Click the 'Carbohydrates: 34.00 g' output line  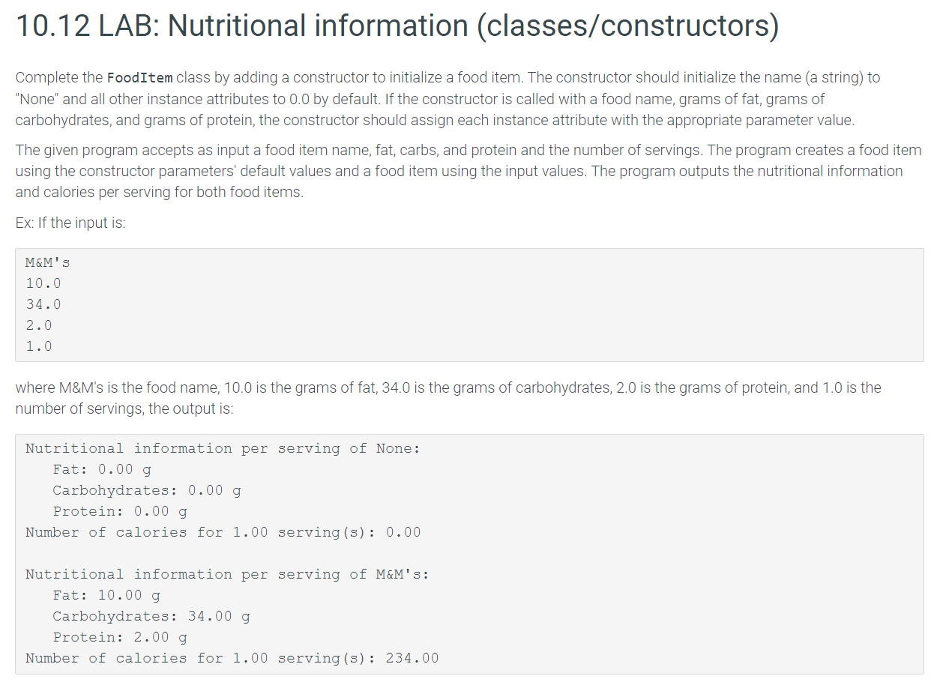[x=151, y=616]
